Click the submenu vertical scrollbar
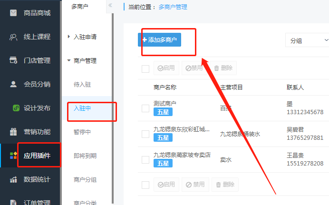Image resolution: width=329 pixels, height=205 pixels. (113, 108)
